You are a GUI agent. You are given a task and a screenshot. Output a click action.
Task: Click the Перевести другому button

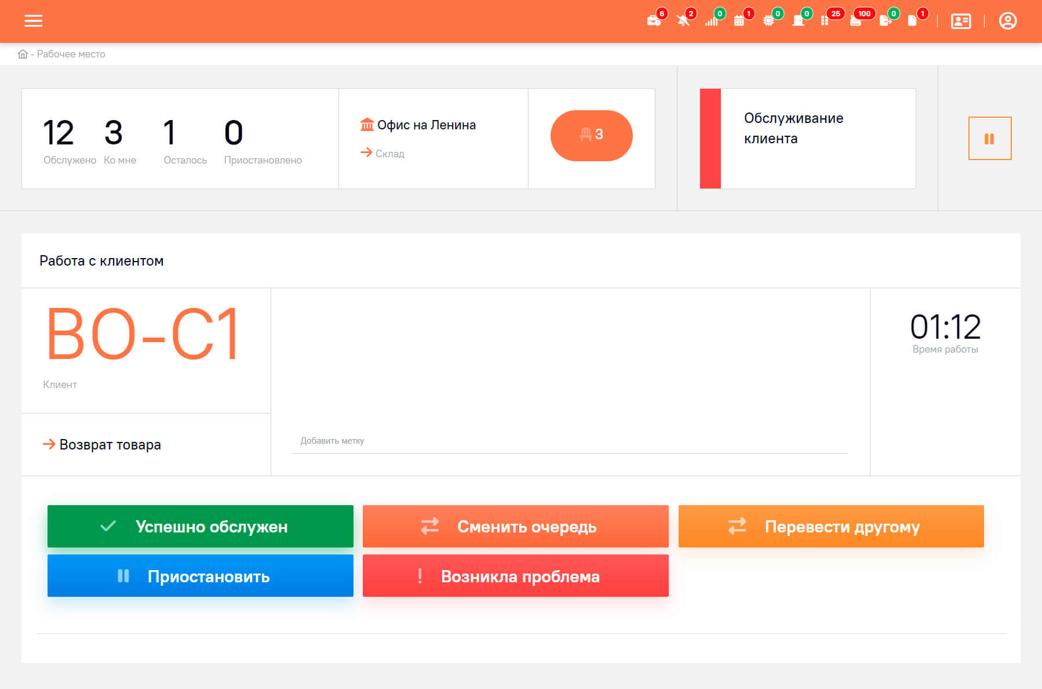[831, 526]
